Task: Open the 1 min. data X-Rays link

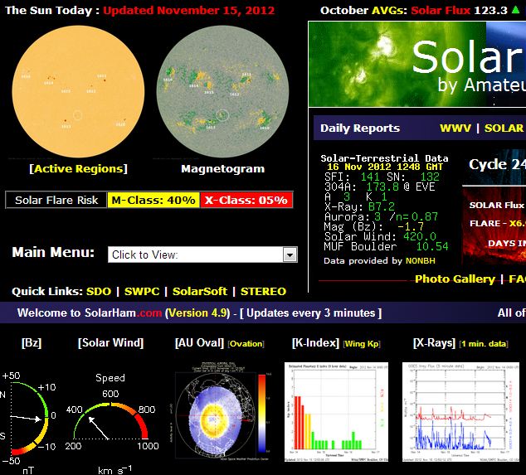Action: coord(484,344)
